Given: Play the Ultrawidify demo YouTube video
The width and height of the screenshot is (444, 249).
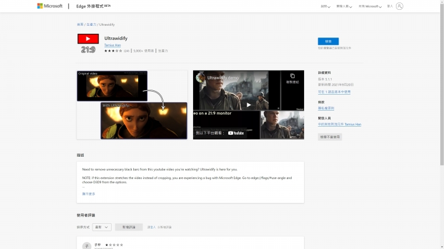Looking at the screenshot, I should (249, 105).
